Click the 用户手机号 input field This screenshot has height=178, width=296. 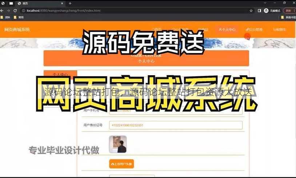[x=176, y=111]
